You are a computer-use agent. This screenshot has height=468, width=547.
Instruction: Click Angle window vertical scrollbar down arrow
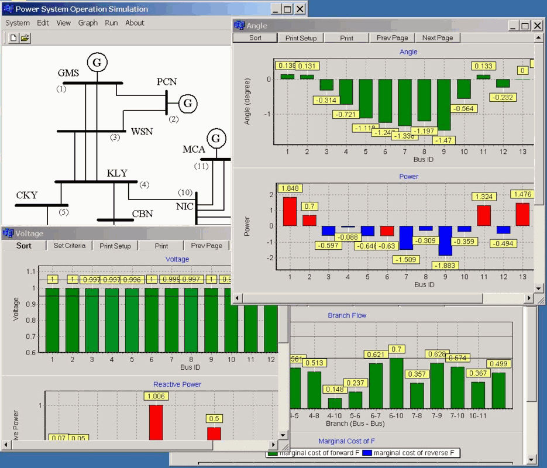click(539, 288)
